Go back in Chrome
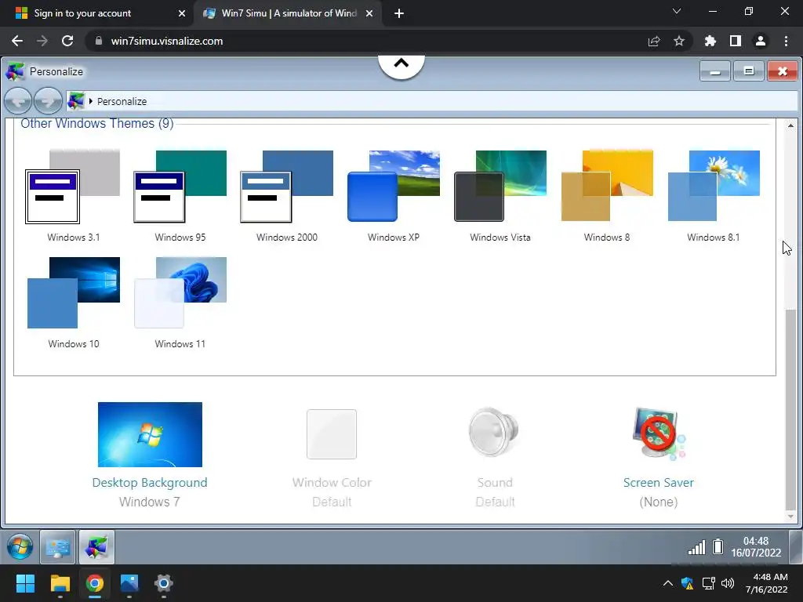This screenshot has width=803, height=602. [17, 41]
